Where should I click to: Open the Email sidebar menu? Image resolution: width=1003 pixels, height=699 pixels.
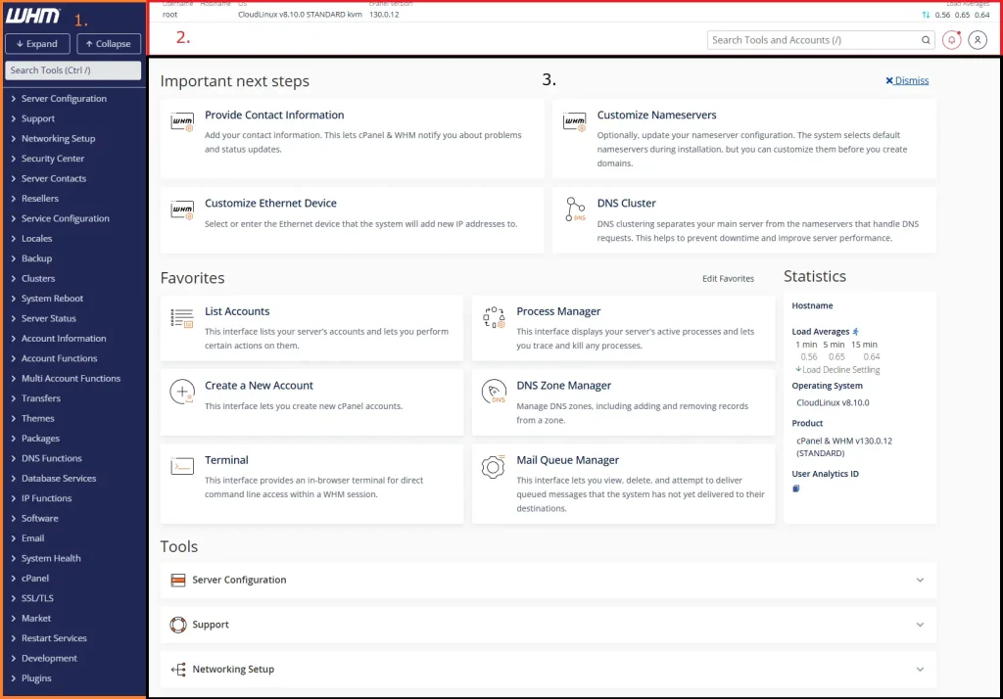[32, 538]
